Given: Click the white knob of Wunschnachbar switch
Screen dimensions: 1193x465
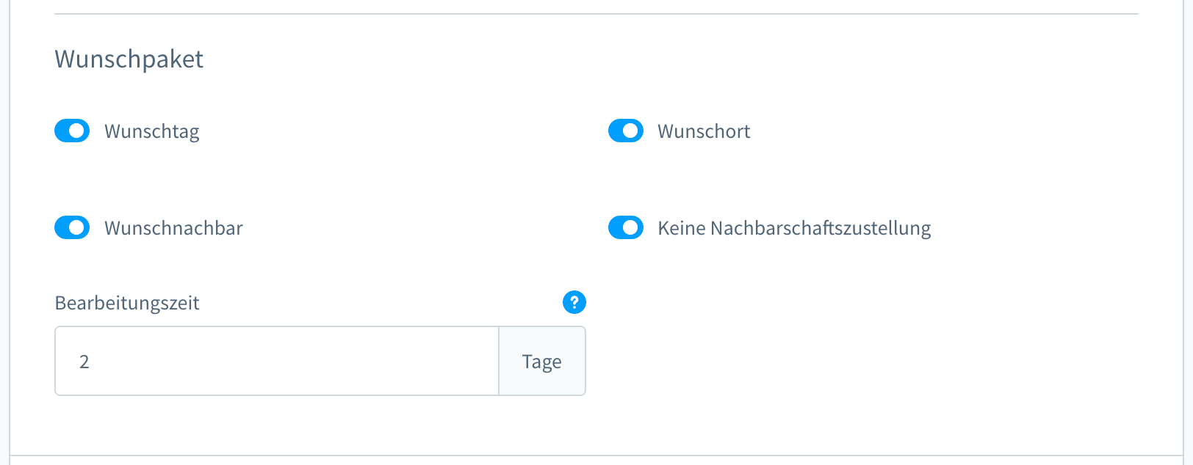Looking at the screenshot, I should tap(76, 227).
